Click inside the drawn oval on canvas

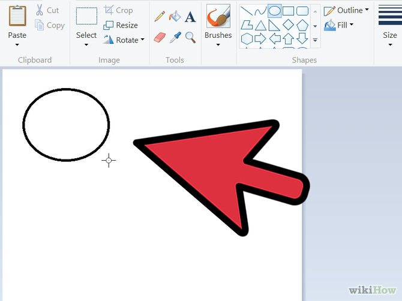coord(66,125)
